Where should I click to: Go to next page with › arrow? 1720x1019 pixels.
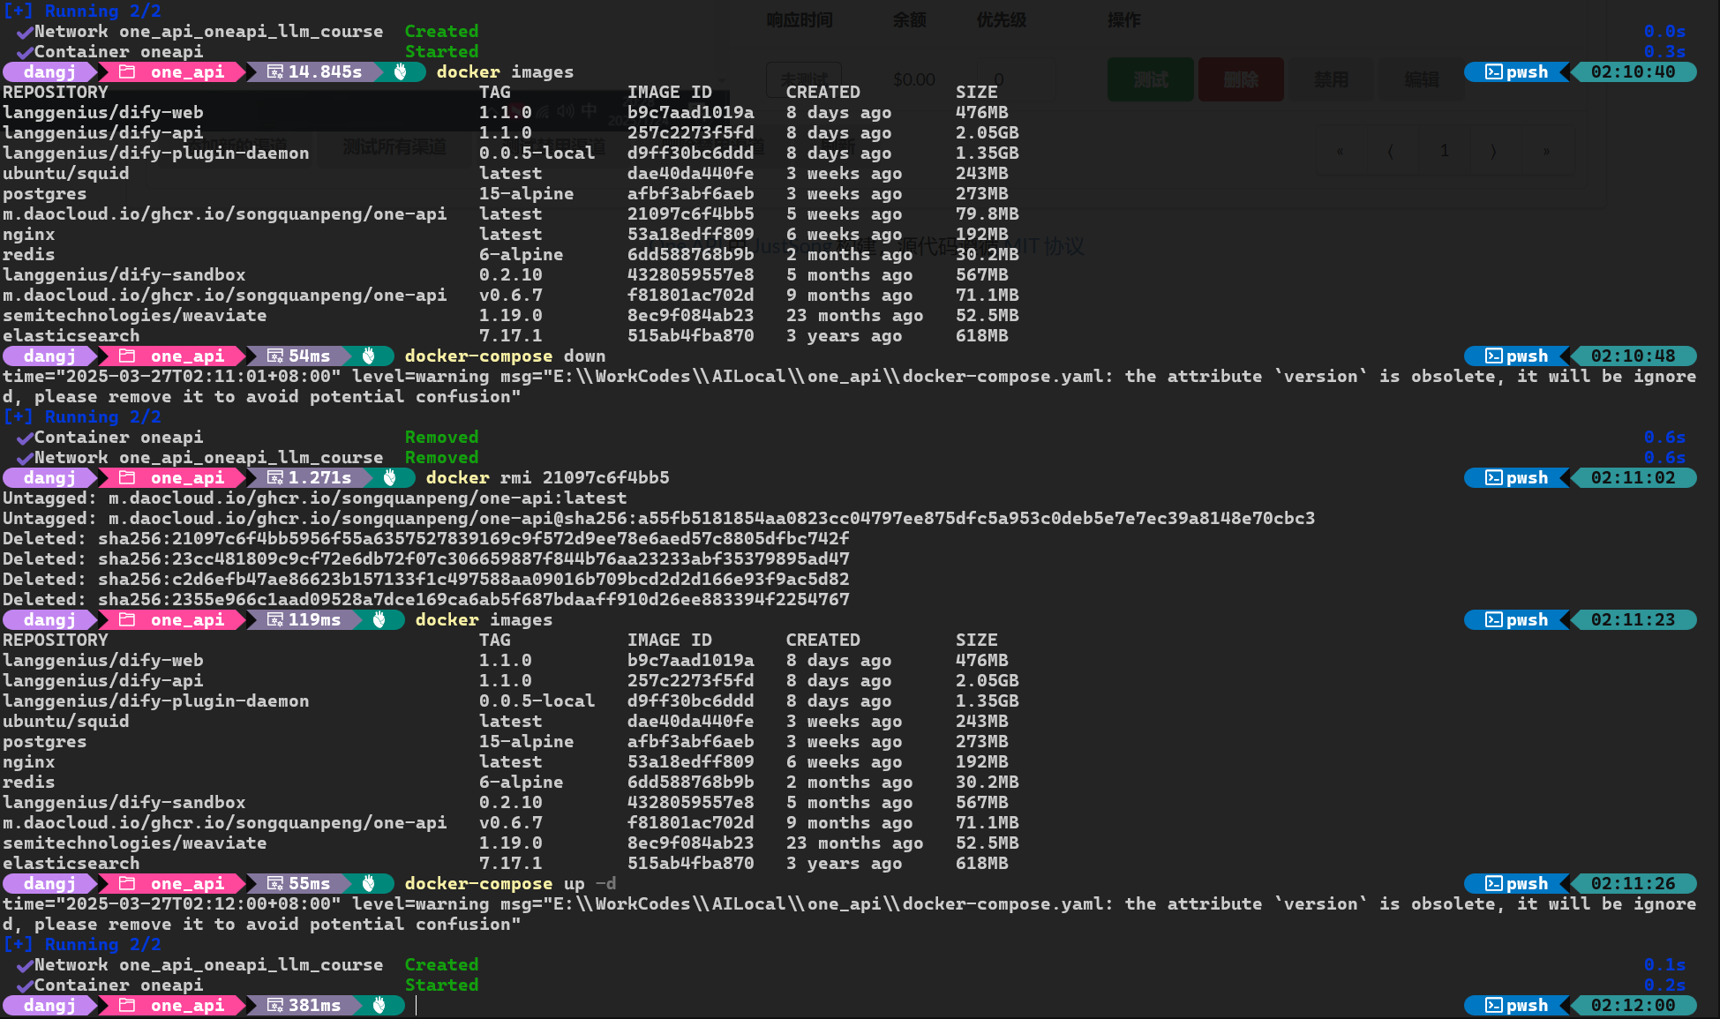1493,151
